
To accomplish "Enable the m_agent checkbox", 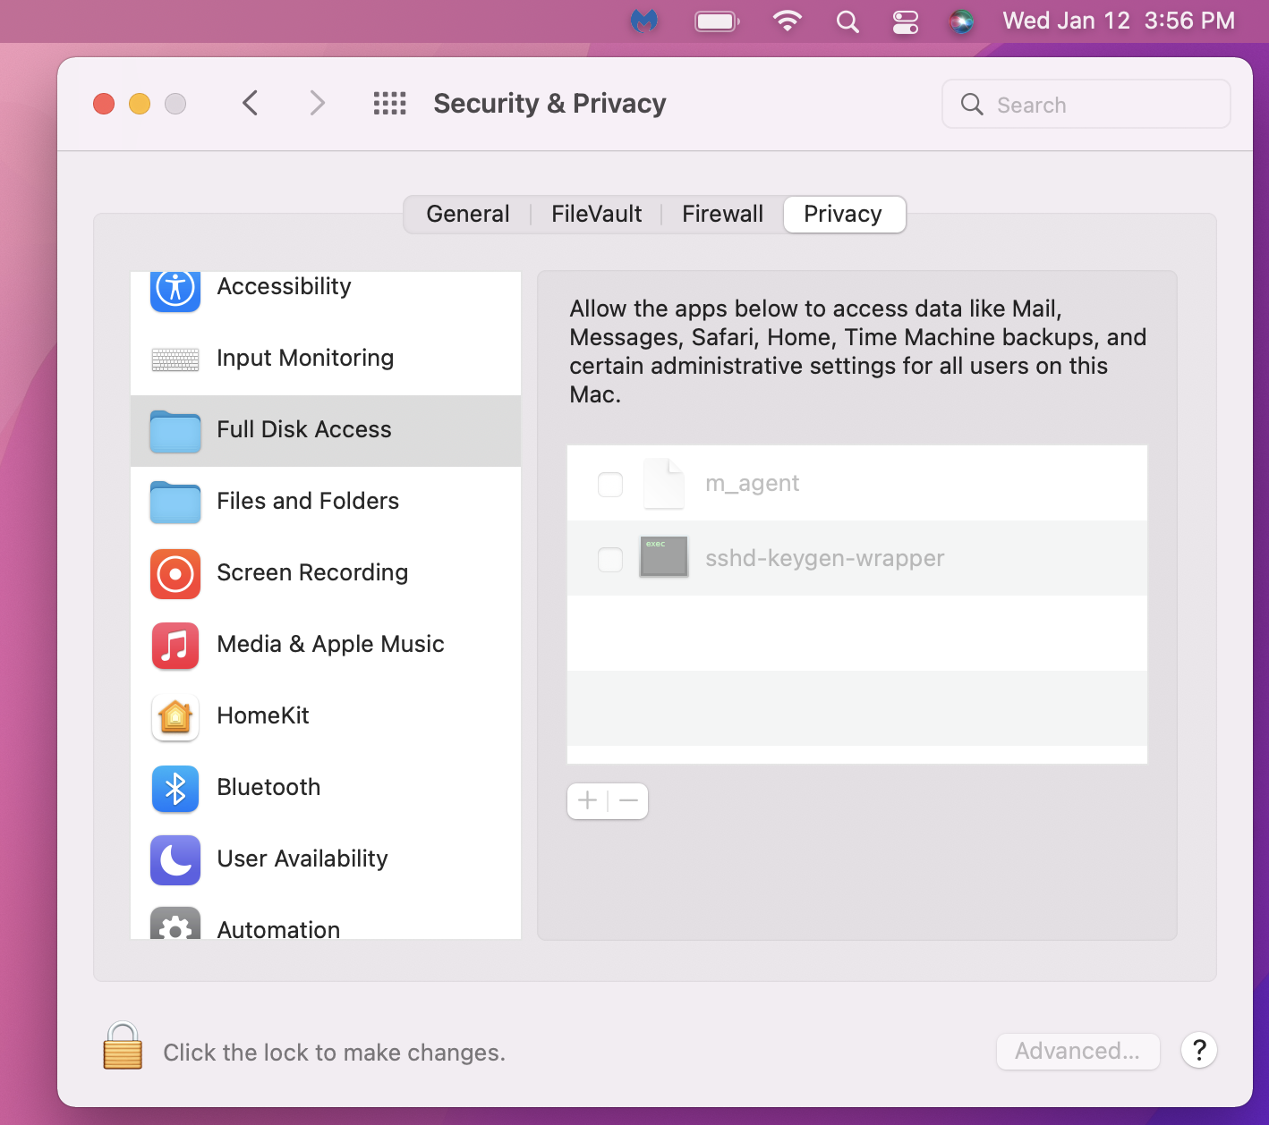I will tap(610, 485).
